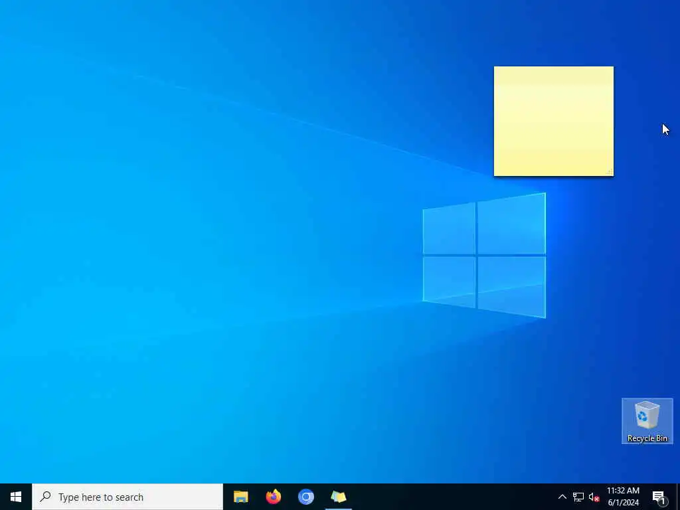Select the Sticky Notes taskbar icon
680x510 pixels.
[338, 497]
